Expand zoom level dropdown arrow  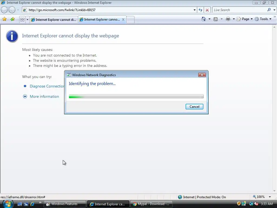(x=270, y=197)
